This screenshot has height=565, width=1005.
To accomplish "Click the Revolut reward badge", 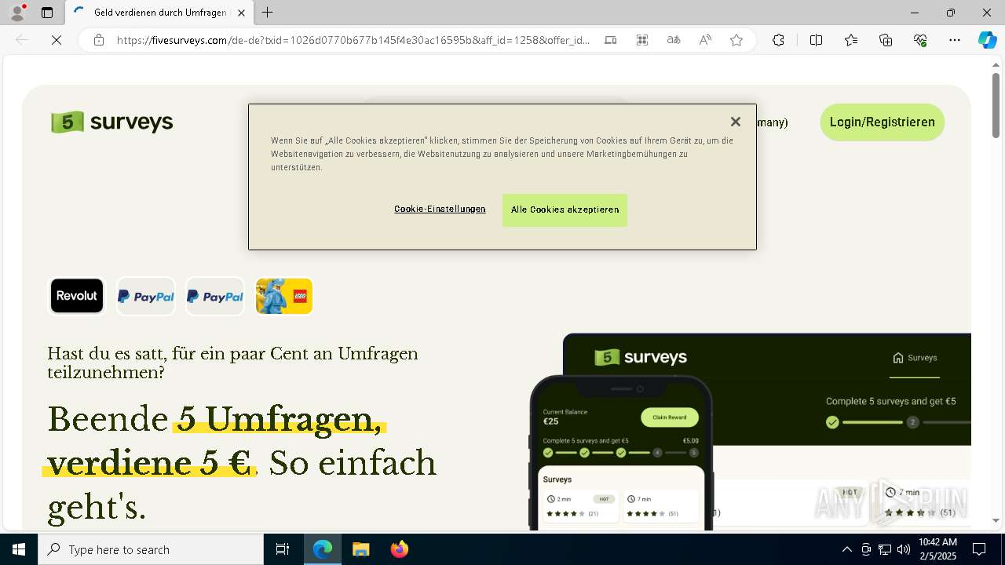I will 77,296.
